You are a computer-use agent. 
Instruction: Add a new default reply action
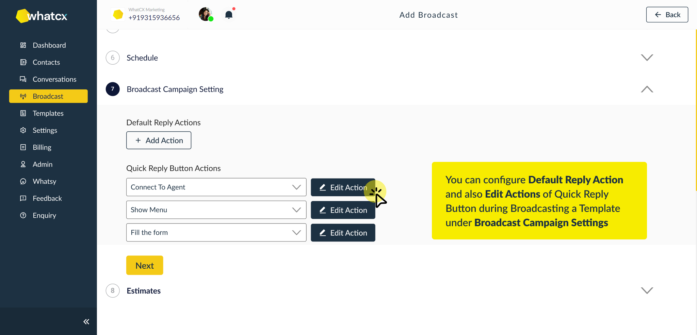pos(159,140)
